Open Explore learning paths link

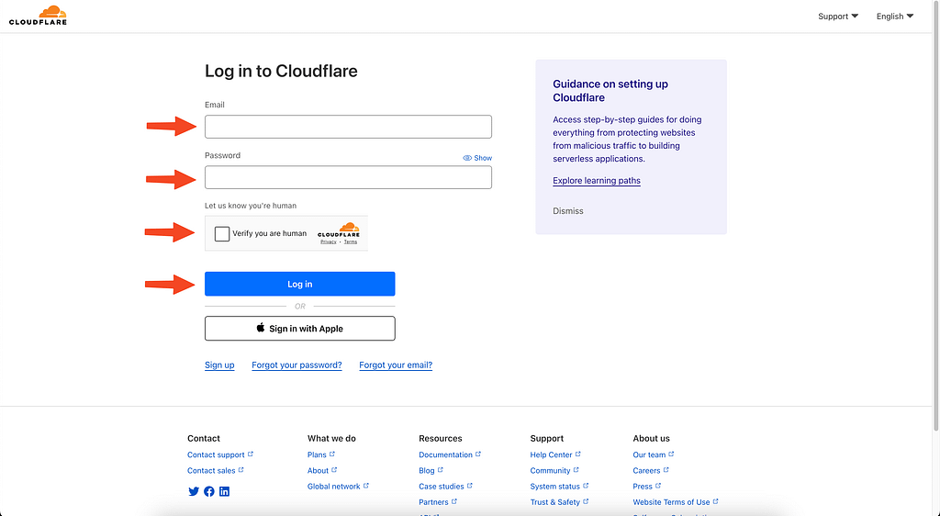coord(597,181)
